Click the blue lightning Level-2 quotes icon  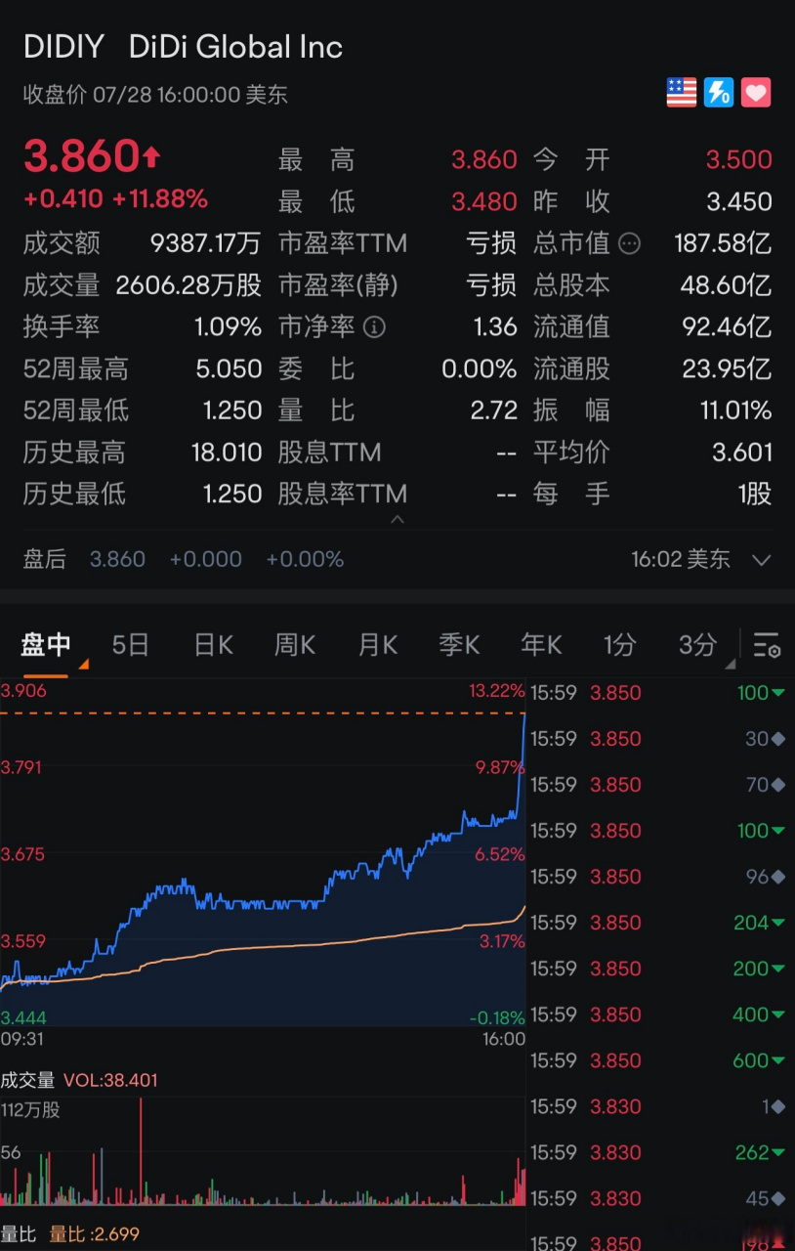(x=720, y=92)
